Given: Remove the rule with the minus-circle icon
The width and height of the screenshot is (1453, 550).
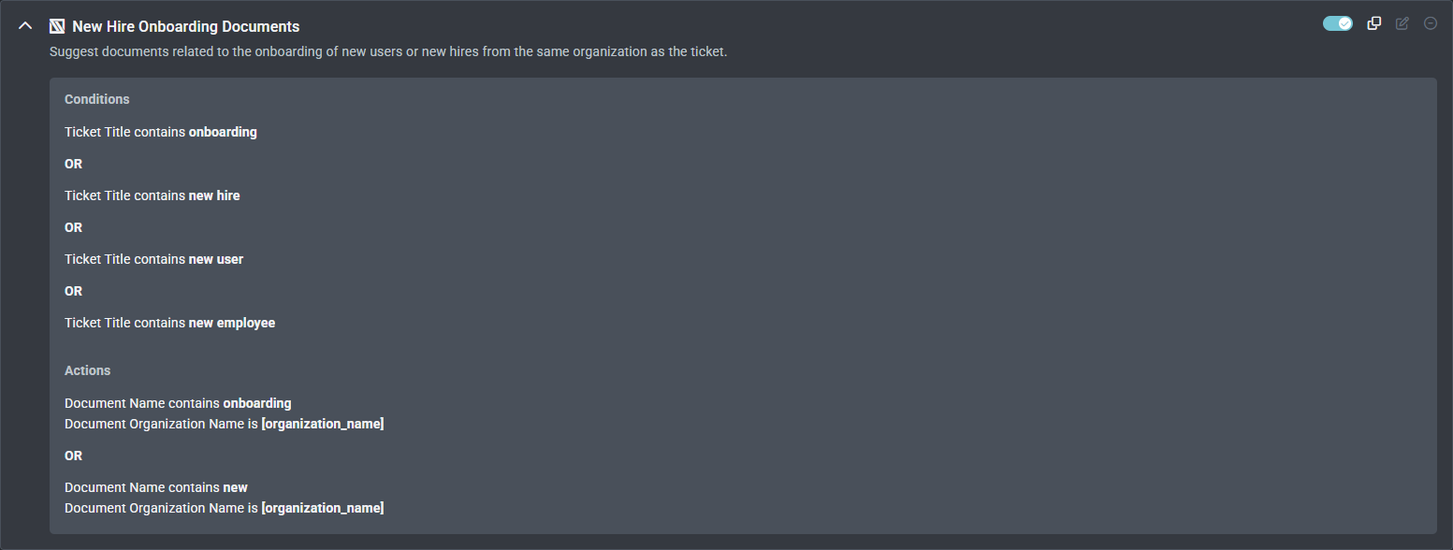Looking at the screenshot, I should [1431, 23].
